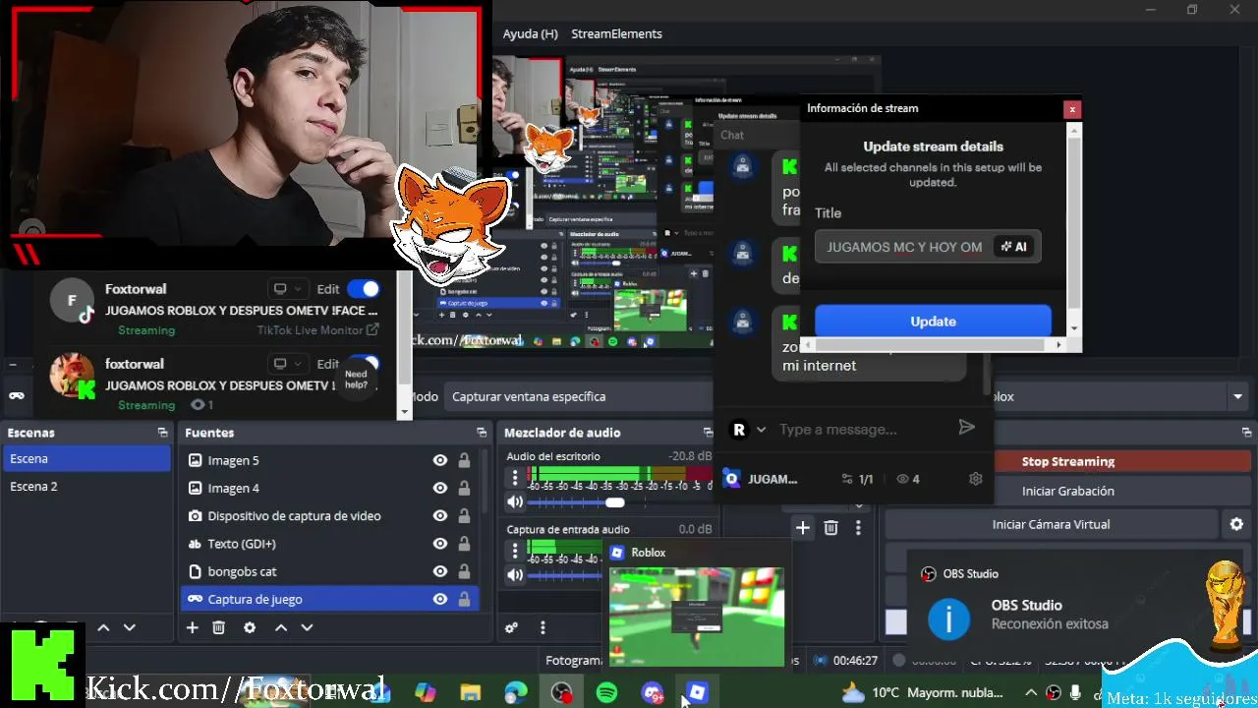Toggle visibility of Dispositivo de captura de video
Image resolution: width=1258 pixels, height=708 pixels.
440,515
